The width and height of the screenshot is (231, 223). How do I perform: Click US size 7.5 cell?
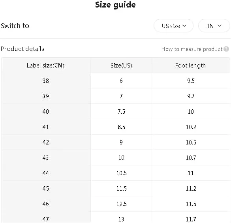[x=121, y=111]
